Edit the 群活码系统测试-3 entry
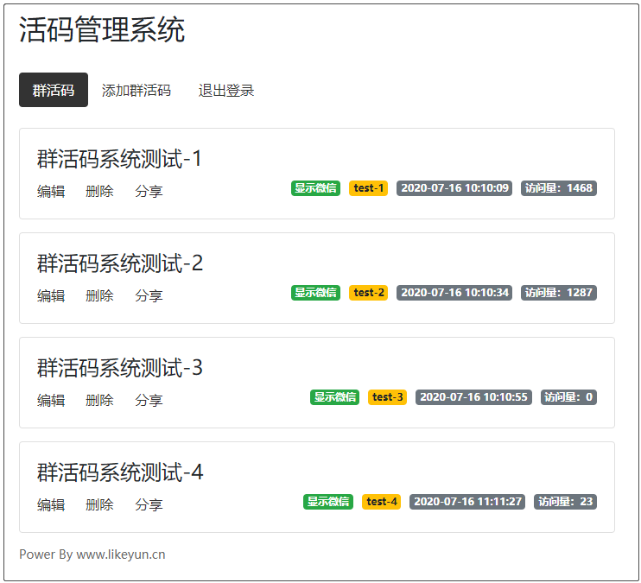The image size is (641, 583). (x=51, y=400)
